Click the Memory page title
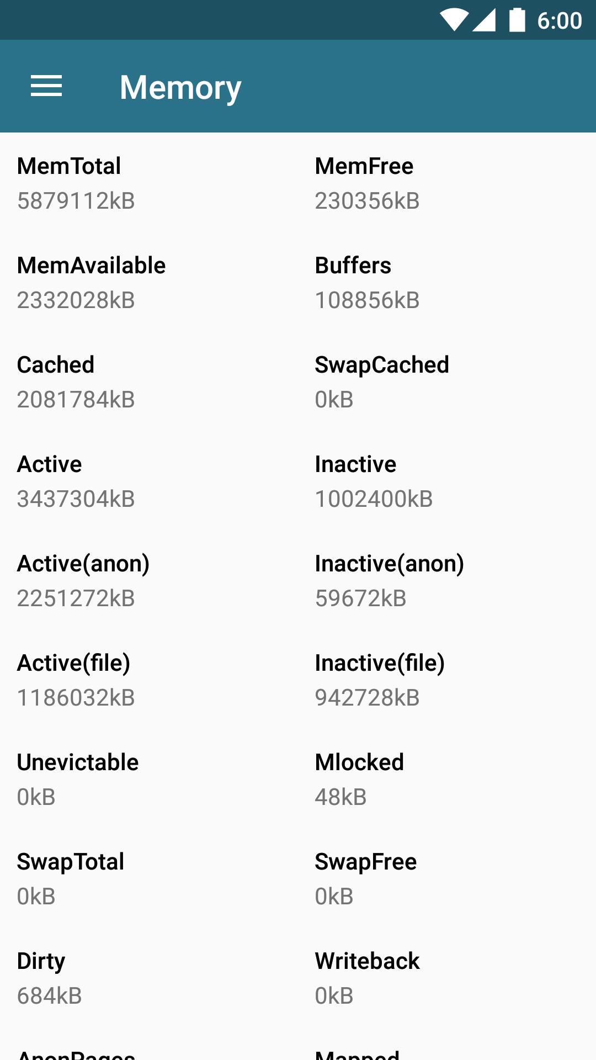The height and width of the screenshot is (1060, 596). click(x=180, y=87)
